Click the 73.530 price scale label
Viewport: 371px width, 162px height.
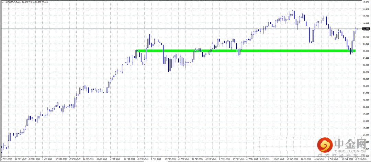pos(366,23)
